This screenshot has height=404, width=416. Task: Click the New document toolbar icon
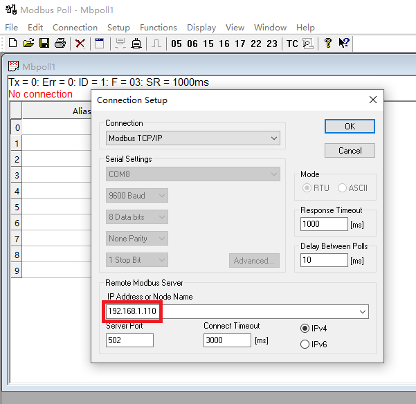pyautogui.click(x=12, y=44)
